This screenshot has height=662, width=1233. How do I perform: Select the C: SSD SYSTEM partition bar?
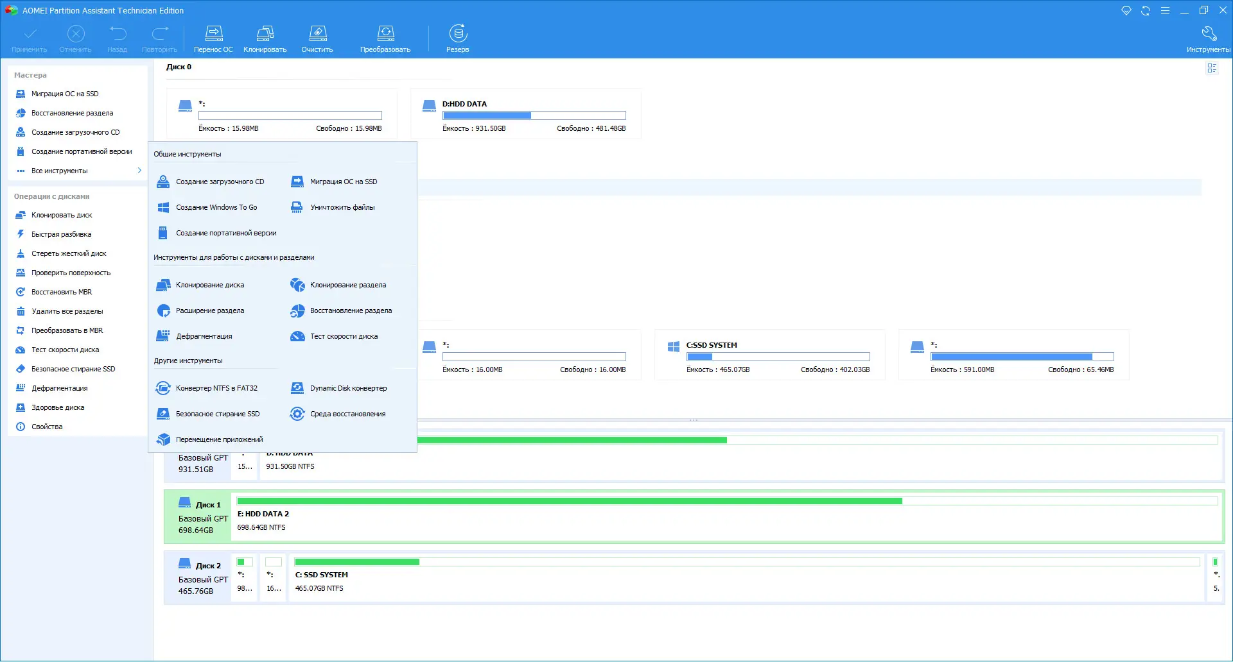pos(746,577)
